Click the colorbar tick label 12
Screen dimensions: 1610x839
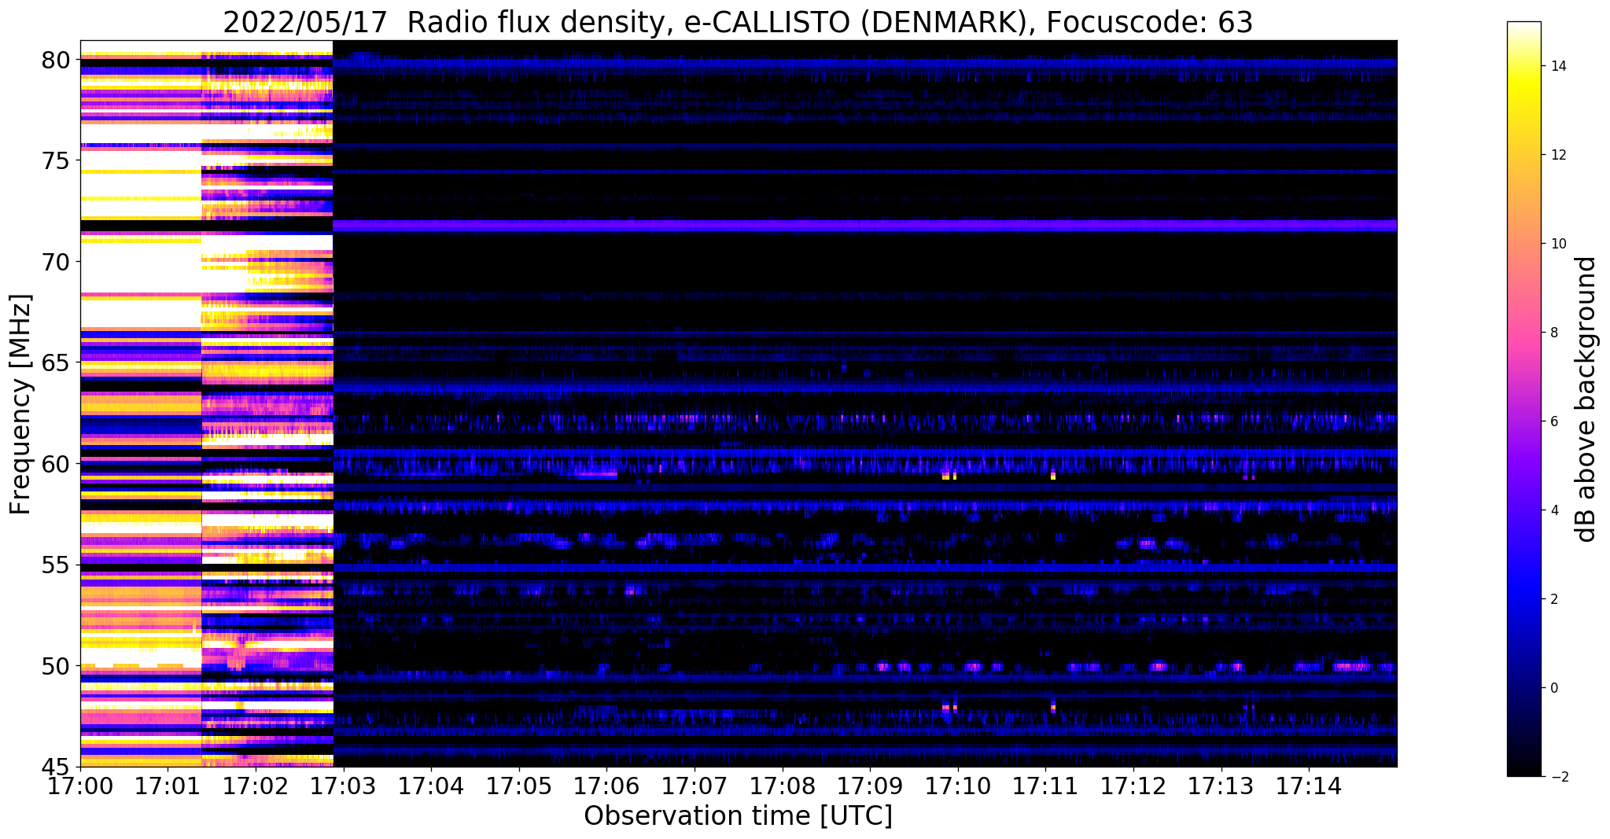pos(1557,155)
